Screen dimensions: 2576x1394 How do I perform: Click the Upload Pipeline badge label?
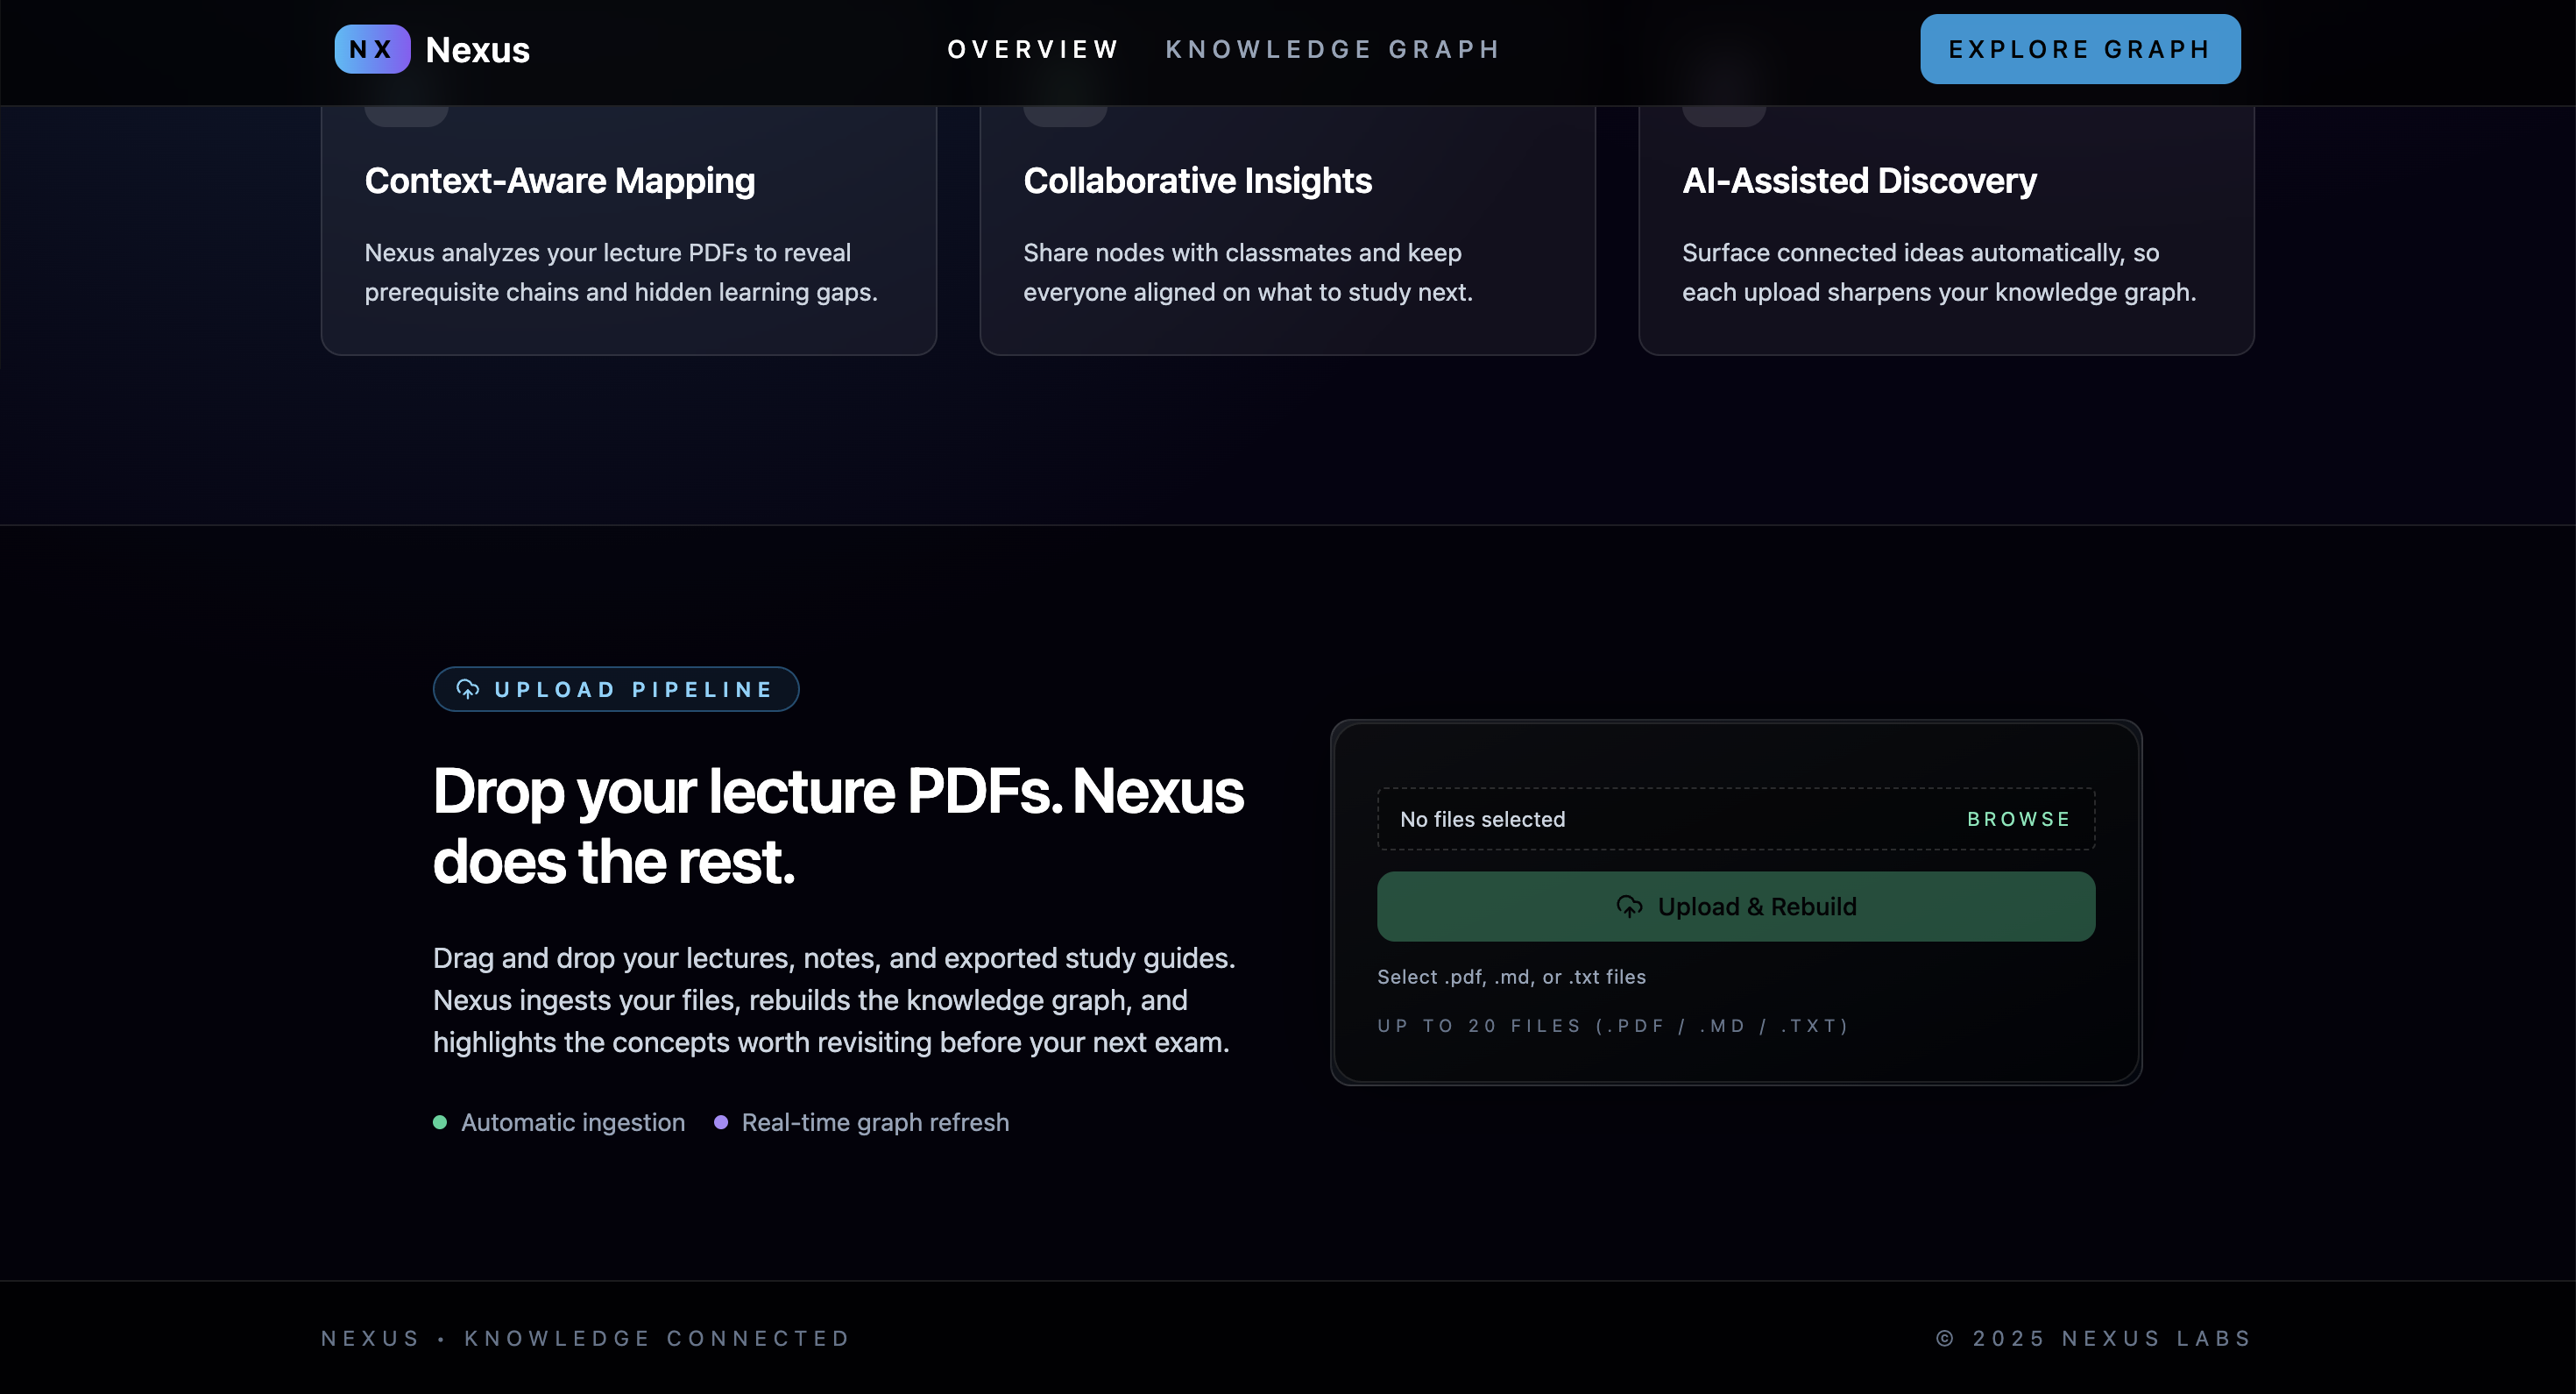click(x=634, y=689)
